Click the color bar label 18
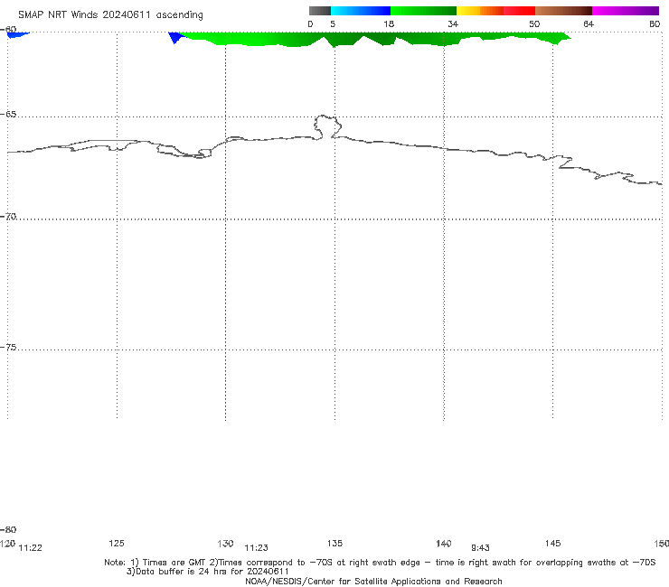The image size is (669, 587). [389, 23]
